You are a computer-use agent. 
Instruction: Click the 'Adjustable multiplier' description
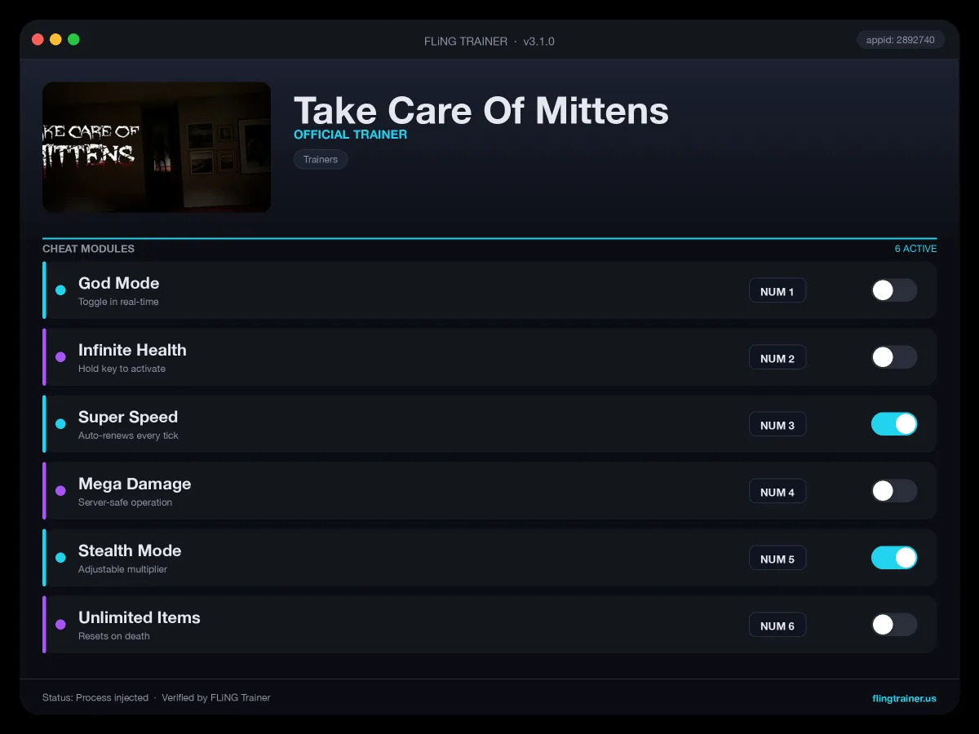tap(122, 569)
